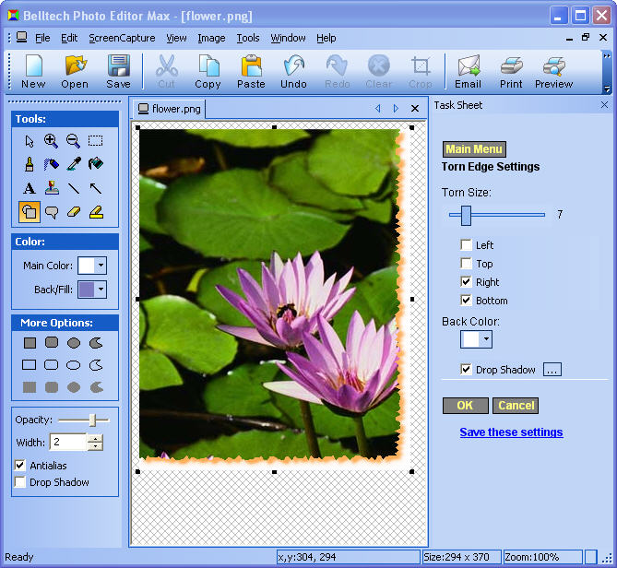Image resolution: width=617 pixels, height=568 pixels.
Task: Enable the Left torn edge checkbox
Action: click(467, 245)
